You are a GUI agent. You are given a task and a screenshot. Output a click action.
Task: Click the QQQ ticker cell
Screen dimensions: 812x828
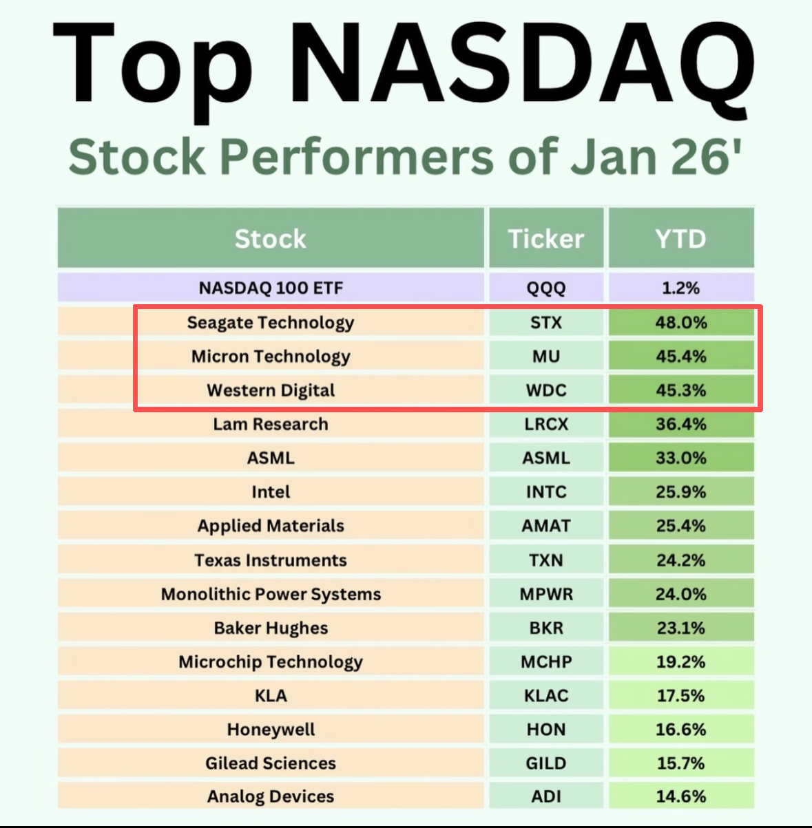point(546,288)
